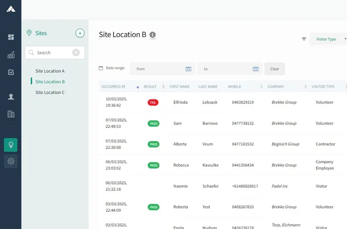347x229 pixels.
Task: Select Site Location A in list
Action: [x=50, y=71]
